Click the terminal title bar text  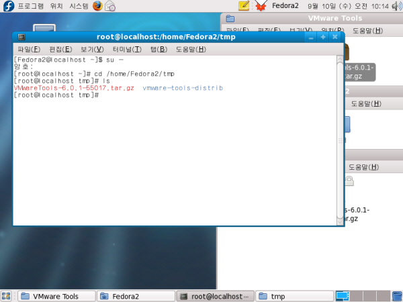click(x=166, y=37)
